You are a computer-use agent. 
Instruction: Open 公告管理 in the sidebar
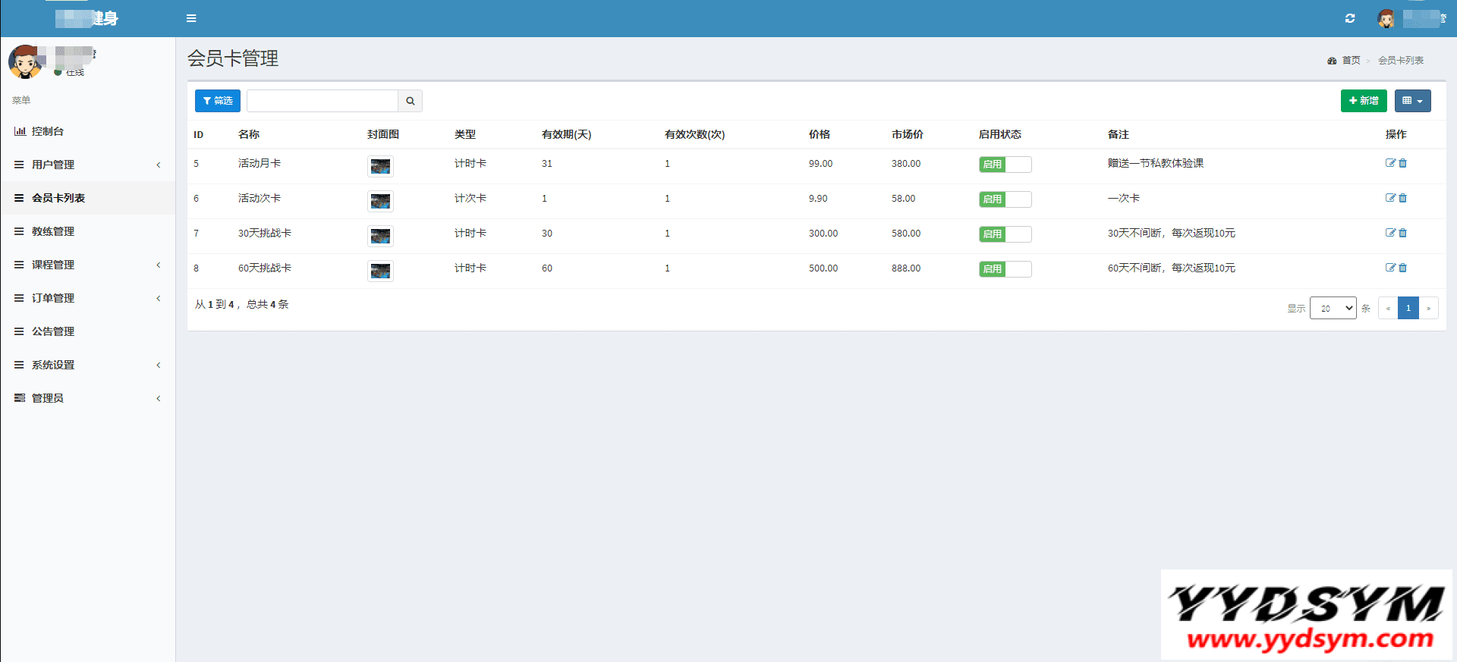[x=53, y=331]
